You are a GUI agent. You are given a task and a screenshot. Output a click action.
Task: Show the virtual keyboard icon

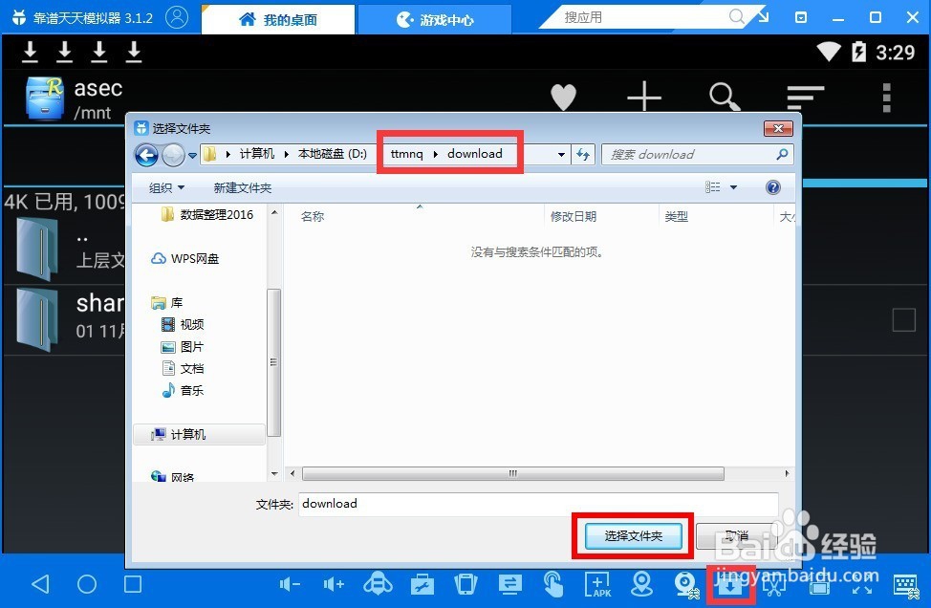(905, 584)
